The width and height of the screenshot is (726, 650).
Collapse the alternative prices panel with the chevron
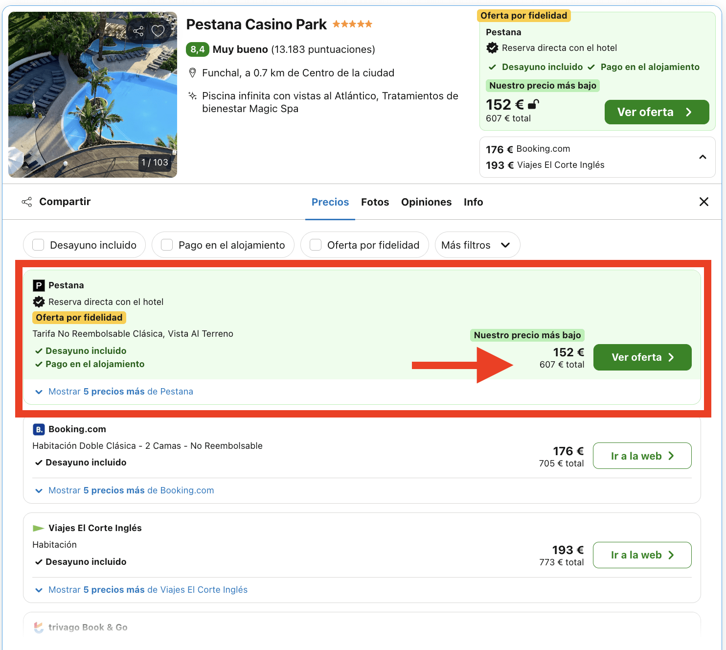click(703, 157)
